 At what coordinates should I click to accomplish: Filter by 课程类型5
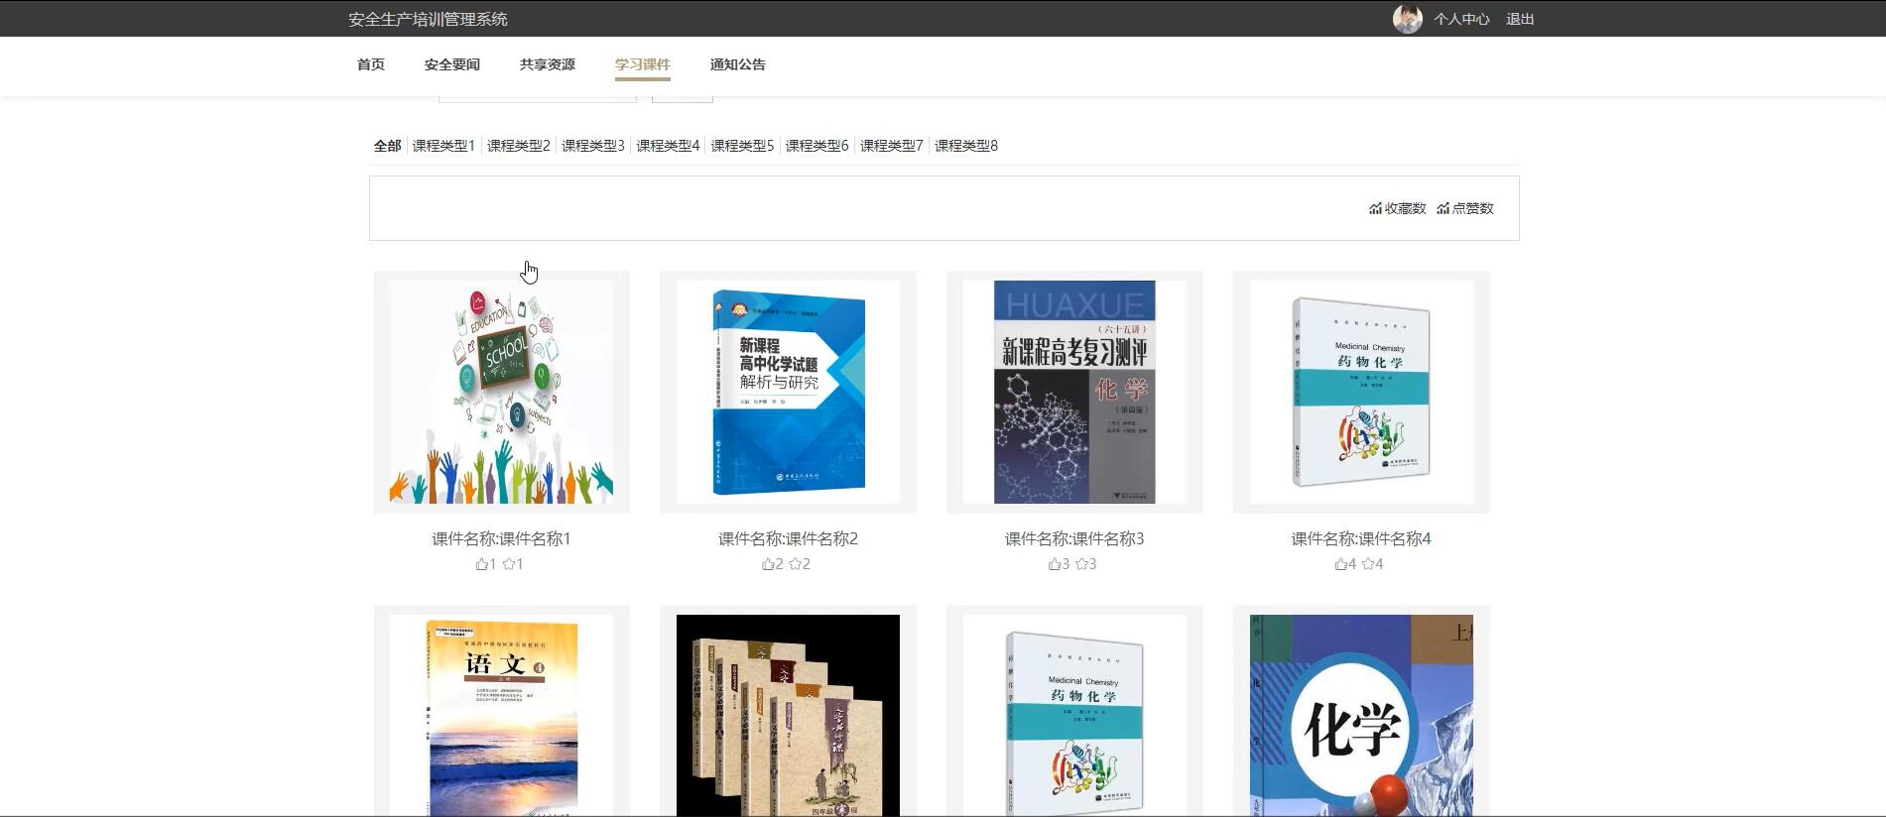[742, 146]
